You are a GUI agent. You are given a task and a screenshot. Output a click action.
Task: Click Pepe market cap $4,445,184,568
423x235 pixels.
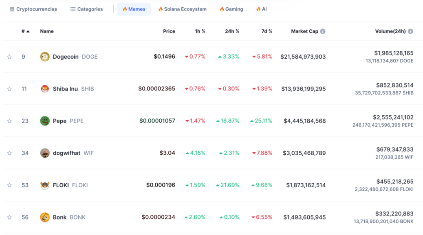pos(304,121)
